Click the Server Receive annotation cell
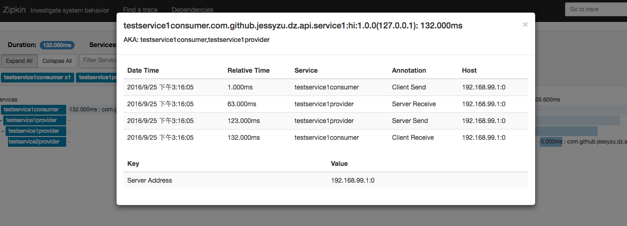This screenshot has width=627, height=226. (414, 104)
